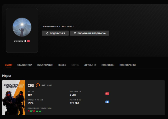Open the Подписчики tab
The height and width of the screenshot is (119, 168).
pyautogui.click(x=127, y=65)
